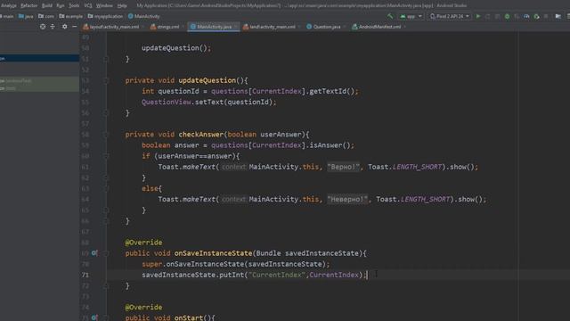Viewport: 570px width, 321px height.
Task: Close the AndroidManifest.xml tab
Action: tap(404, 27)
